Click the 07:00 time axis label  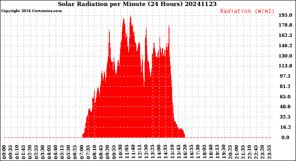(x=82, y=152)
